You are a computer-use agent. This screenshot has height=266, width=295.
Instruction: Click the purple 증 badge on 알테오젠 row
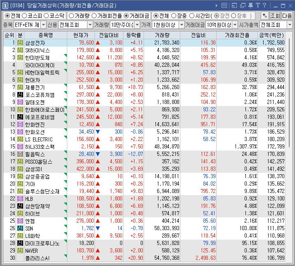coord(20,102)
